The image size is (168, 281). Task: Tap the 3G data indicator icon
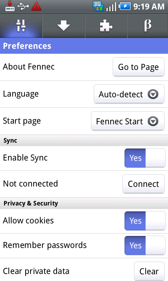click(x=98, y=6)
